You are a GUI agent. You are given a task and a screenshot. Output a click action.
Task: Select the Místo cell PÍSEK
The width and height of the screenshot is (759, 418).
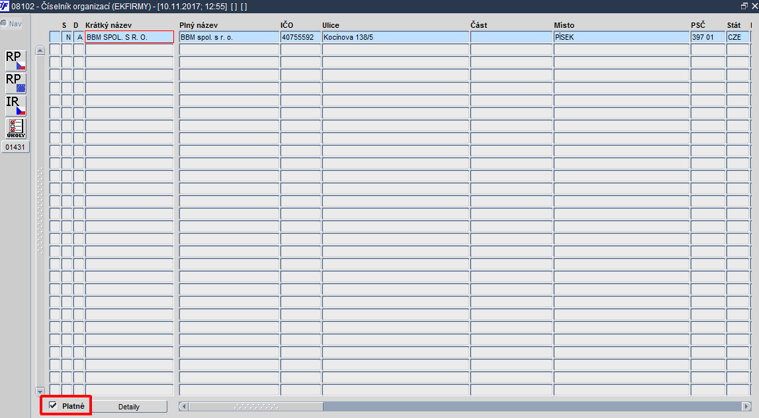coord(621,37)
